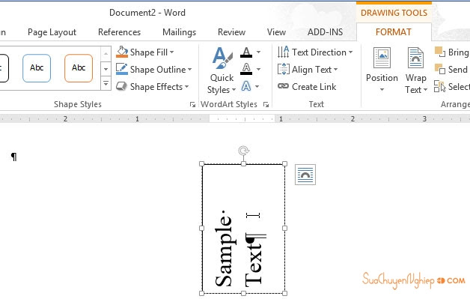Screen dimensions: 470x299
Task: Expand the Shape Styles gallery More arrow
Action: pos(106,83)
